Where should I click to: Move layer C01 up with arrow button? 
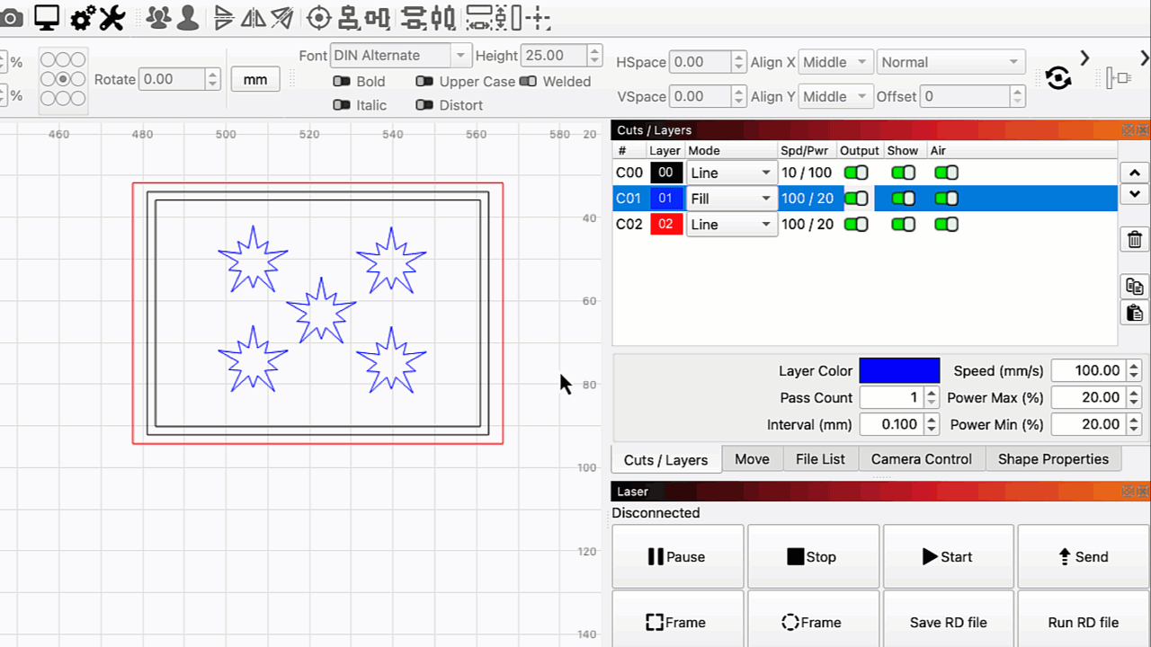(1134, 173)
